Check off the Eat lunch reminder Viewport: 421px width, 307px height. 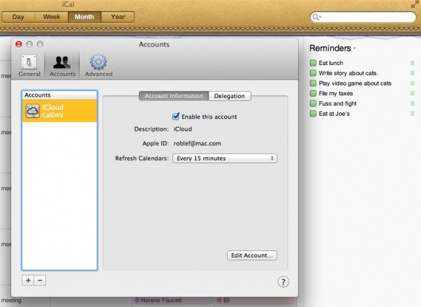point(313,63)
